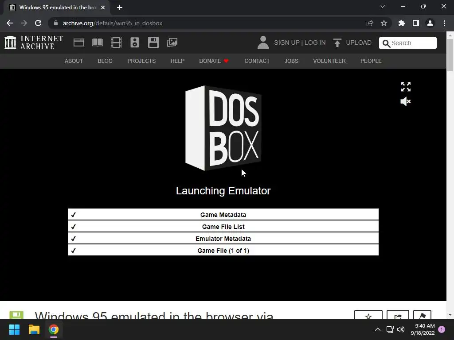Open the Chrome extensions puzzle icon
454x340 pixels.
point(402,23)
